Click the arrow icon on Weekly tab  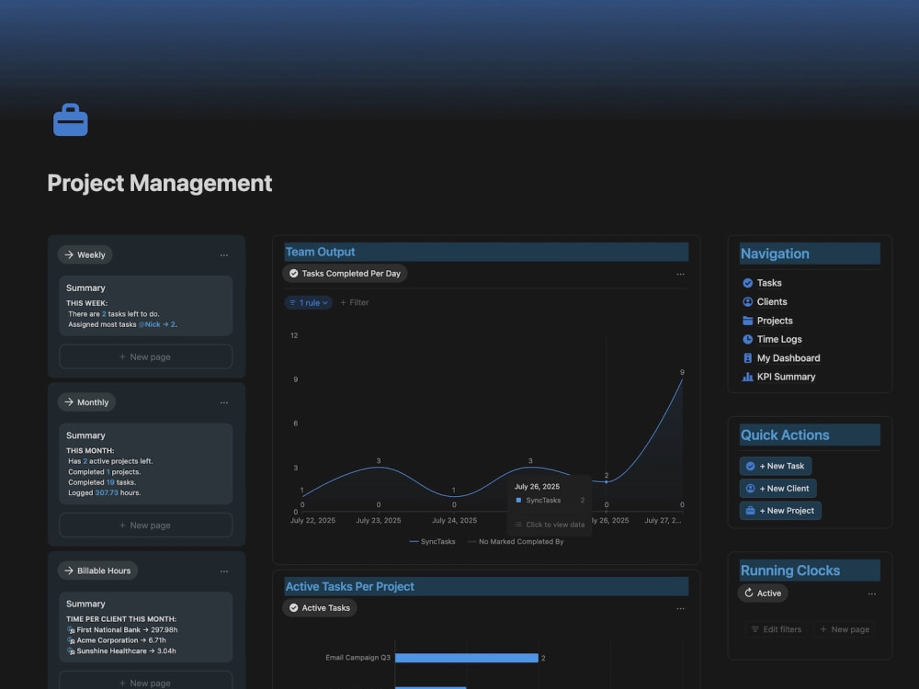tap(69, 254)
